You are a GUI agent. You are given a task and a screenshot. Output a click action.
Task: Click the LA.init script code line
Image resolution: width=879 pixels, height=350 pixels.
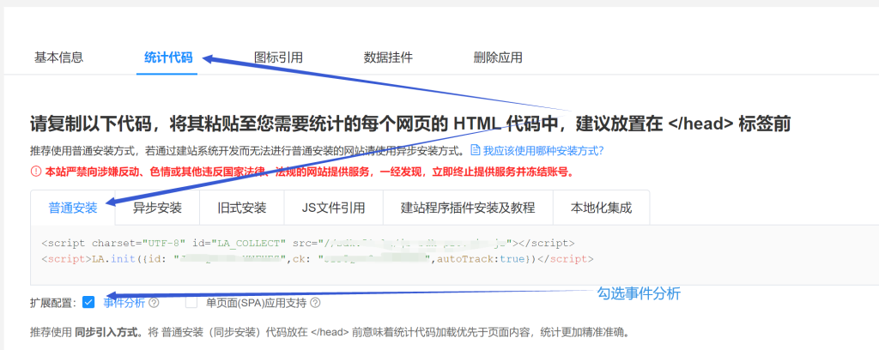tap(318, 259)
